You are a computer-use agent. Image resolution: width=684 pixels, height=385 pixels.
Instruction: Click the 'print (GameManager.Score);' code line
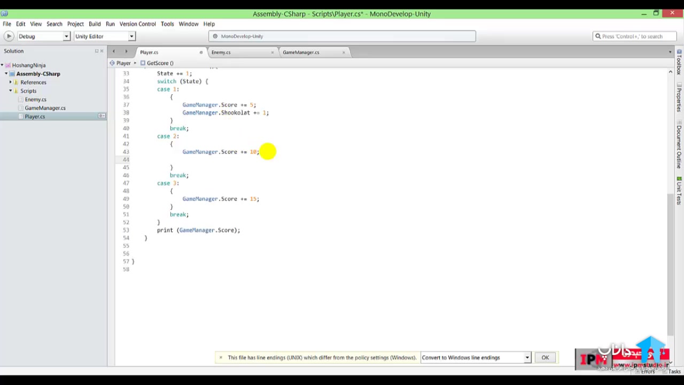coord(198,230)
